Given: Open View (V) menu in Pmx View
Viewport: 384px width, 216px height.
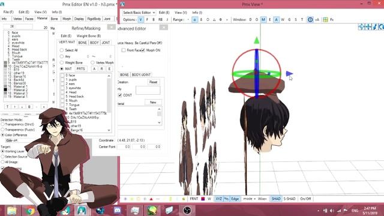Looking at the screenshot, I should tap(181, 13).
